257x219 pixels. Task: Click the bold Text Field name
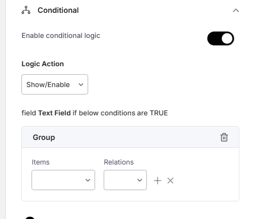click(54, 113)
